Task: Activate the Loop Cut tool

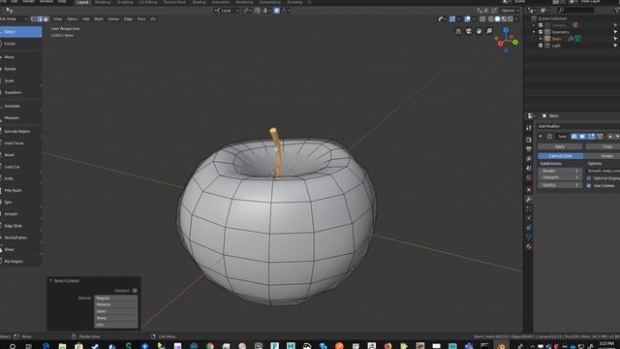Action: [20, 167]
